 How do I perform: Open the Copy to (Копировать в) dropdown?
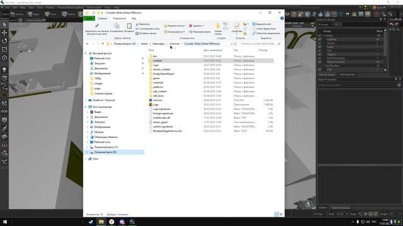pos(174,32)
